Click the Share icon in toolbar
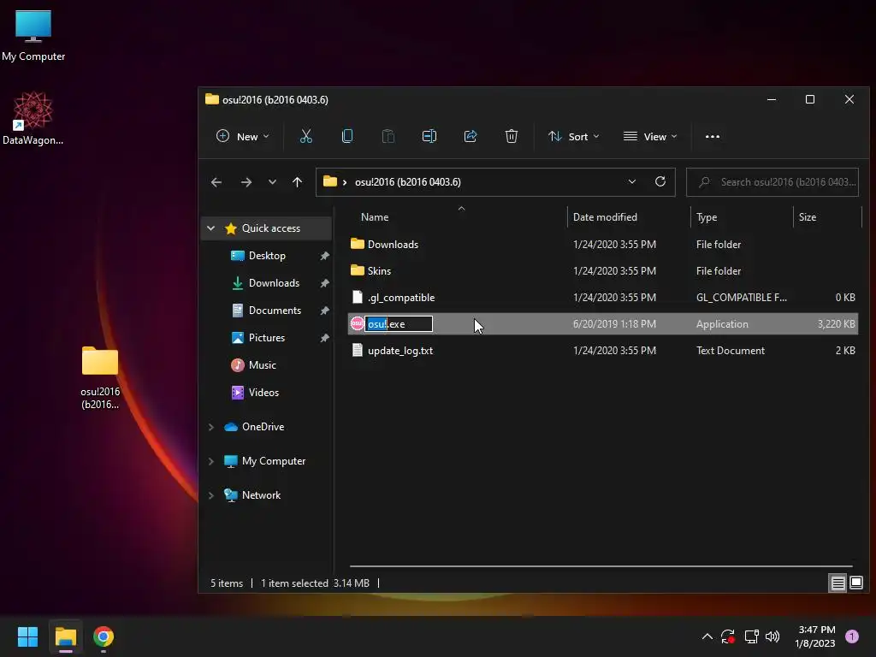 pyautogui.click(x=471, y=136)
